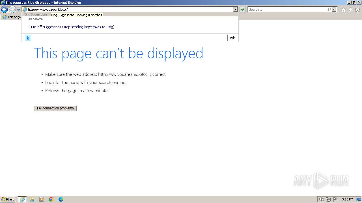Image resolution: width=362 pixels, height=203 pixels.
Task: Select the Bing provider icon in suggestions
Action: pyautogui.click(x=28, y=38)
